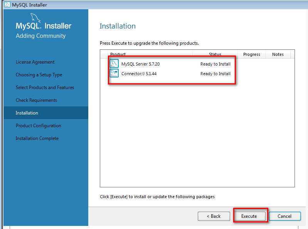The image size is (308, 229).
Task: Click MySQL Server's Ready to Install status
Action: [215, 64]
